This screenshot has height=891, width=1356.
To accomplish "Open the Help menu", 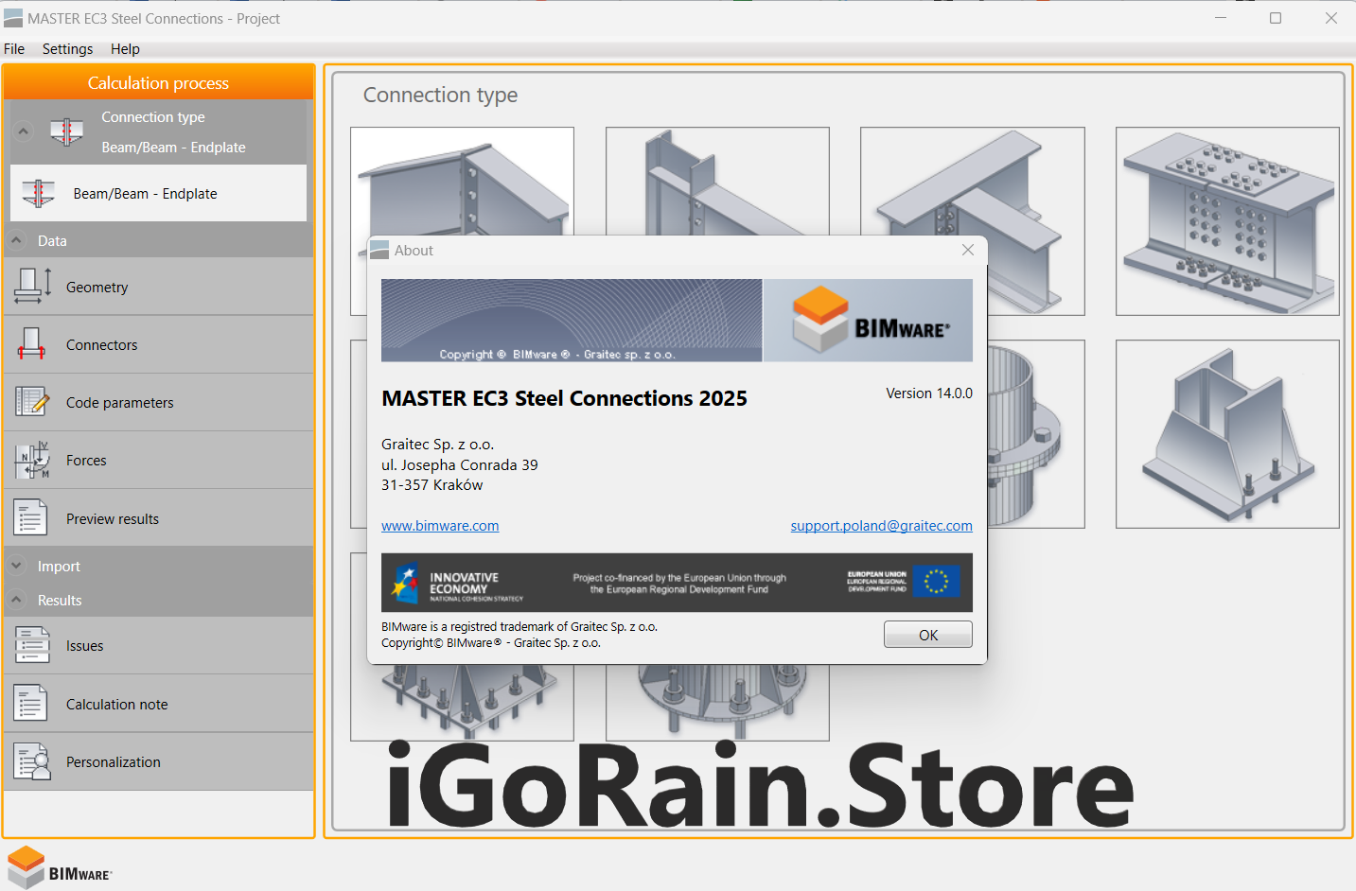I will [x=125, y=49].
